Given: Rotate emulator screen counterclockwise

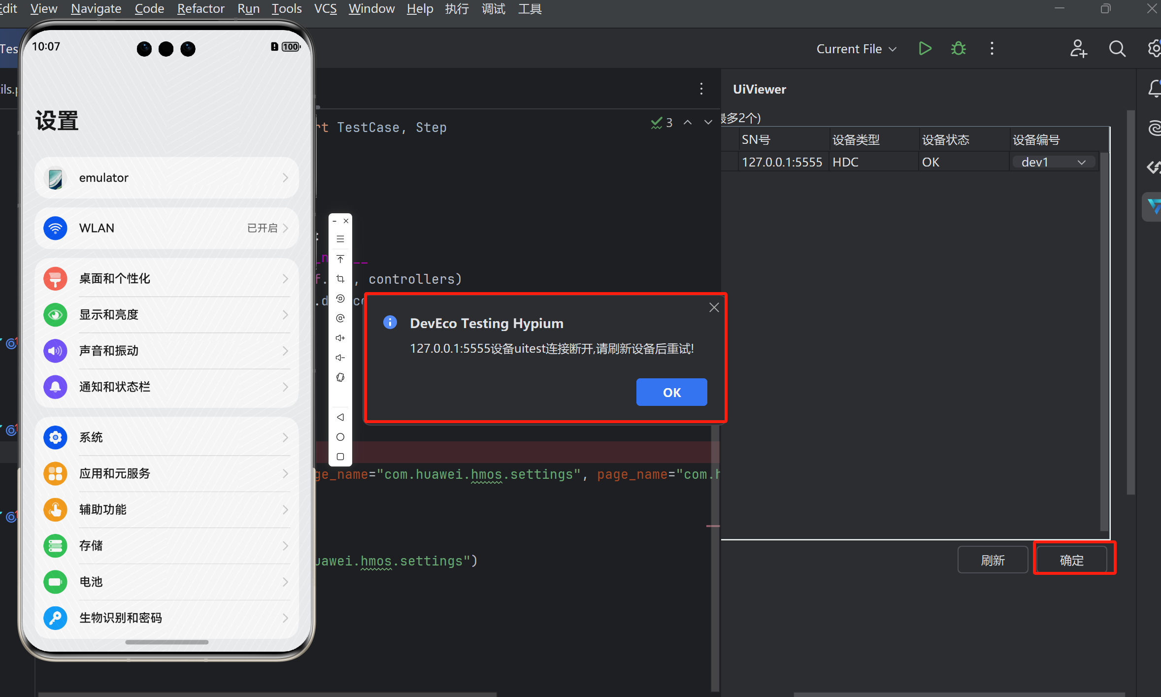Looking at the screenshot, I should [x=340, y=299].
